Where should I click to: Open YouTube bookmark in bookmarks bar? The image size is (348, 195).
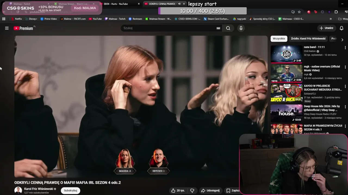click(95, 19)
